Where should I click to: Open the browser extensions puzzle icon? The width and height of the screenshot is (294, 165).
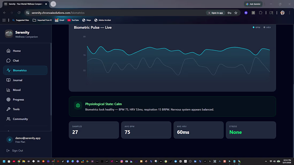coord(260,13)
